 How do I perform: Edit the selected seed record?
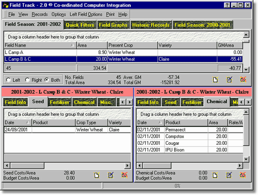click(x=110, y=175)
